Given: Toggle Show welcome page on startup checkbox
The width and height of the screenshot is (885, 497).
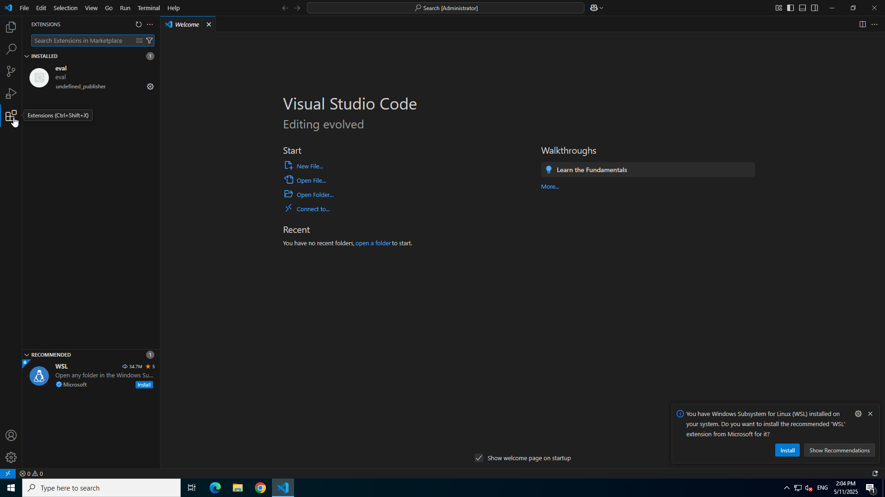Looking at the screenshot, I should [x=479, y=458].
